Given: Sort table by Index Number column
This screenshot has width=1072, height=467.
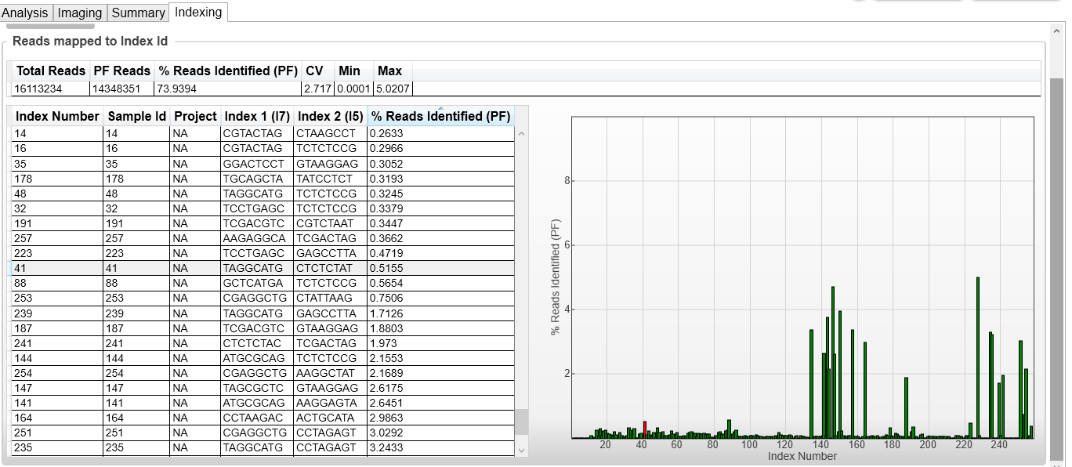Looking at the screenshot, I should [x=57, y=116].
